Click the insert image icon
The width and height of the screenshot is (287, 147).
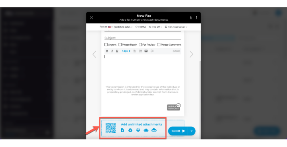point(146,51)
